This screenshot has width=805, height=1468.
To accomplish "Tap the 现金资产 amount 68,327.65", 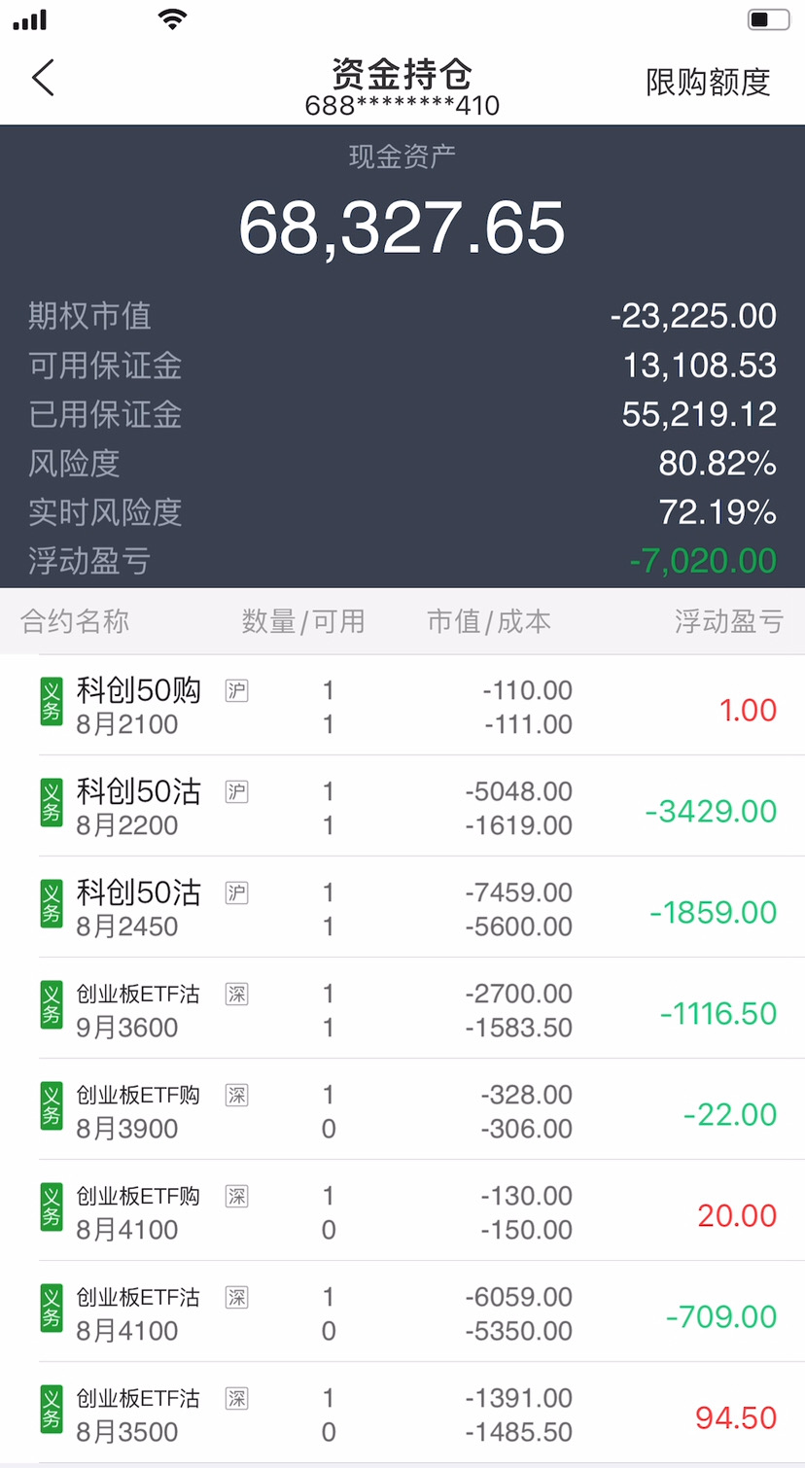I will point(402,228).
